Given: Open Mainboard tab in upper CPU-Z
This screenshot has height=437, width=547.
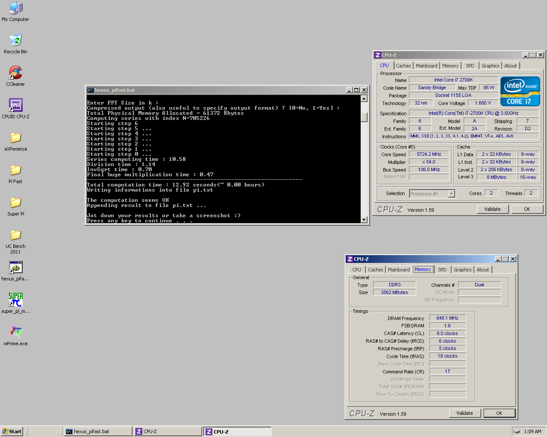Looking at the screenshot, I should point(426,66).
